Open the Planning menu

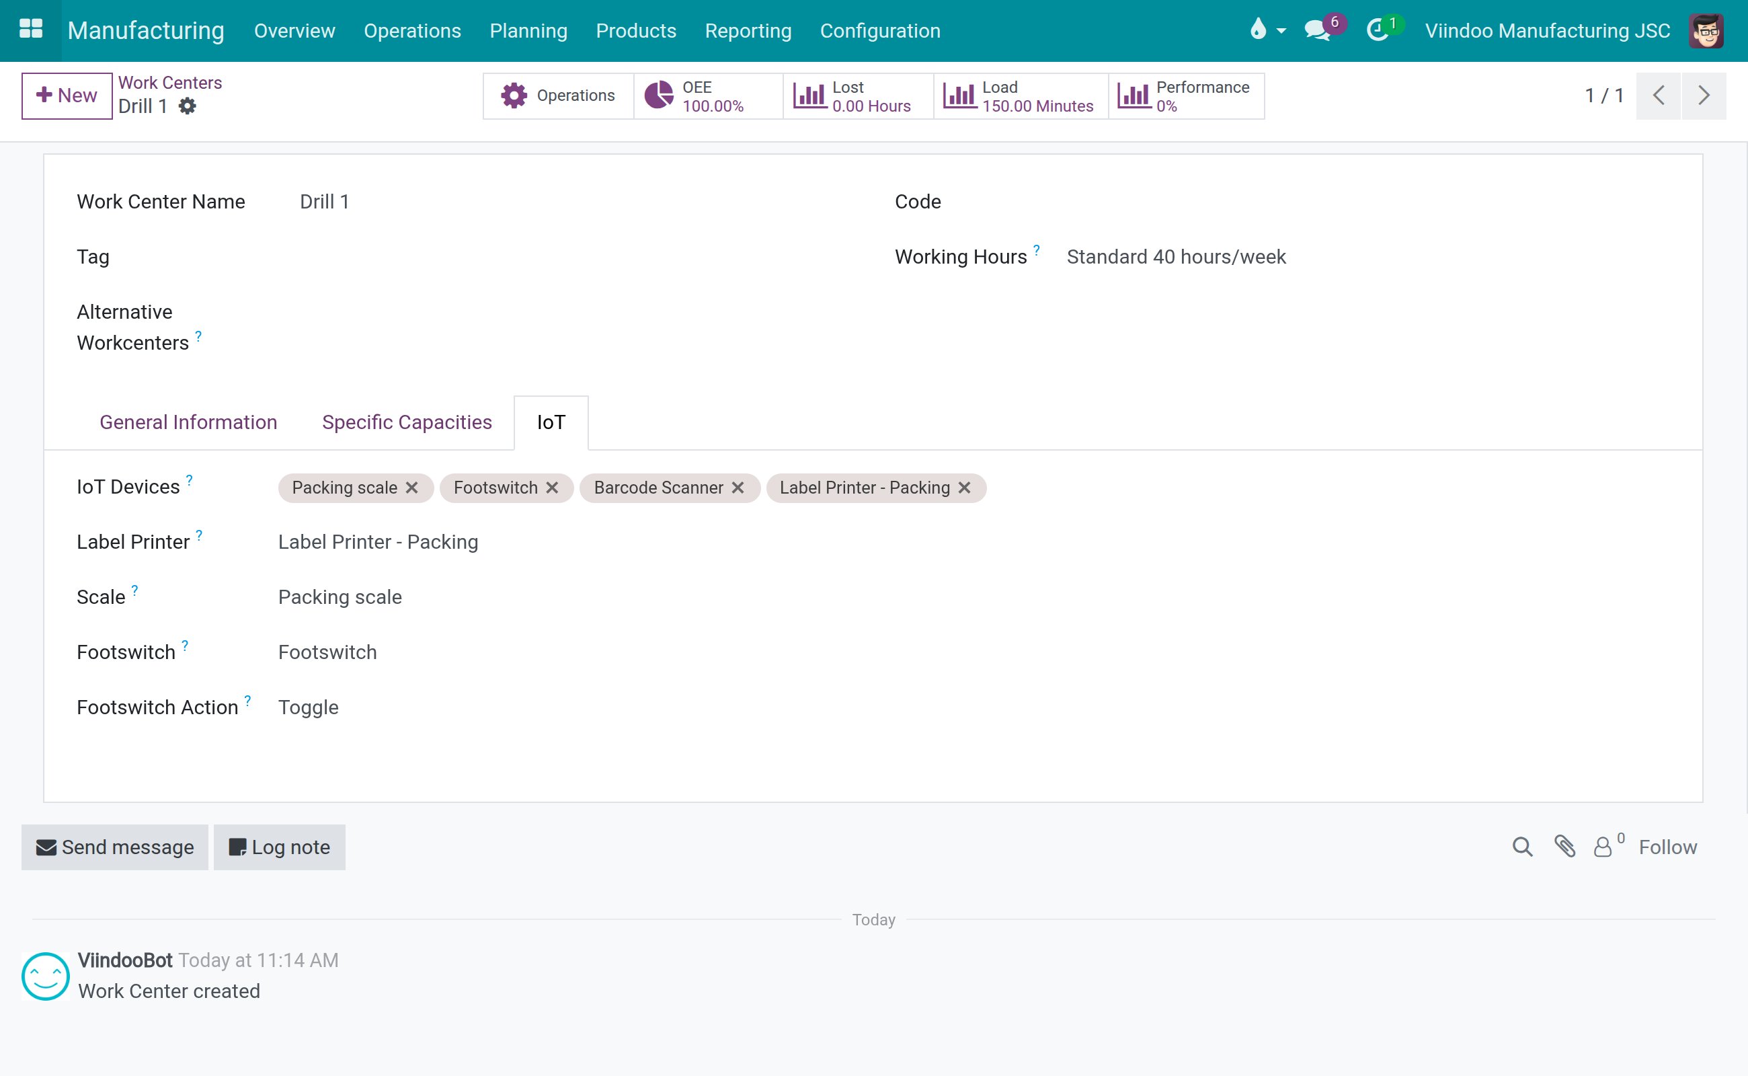tap(528, 31)
